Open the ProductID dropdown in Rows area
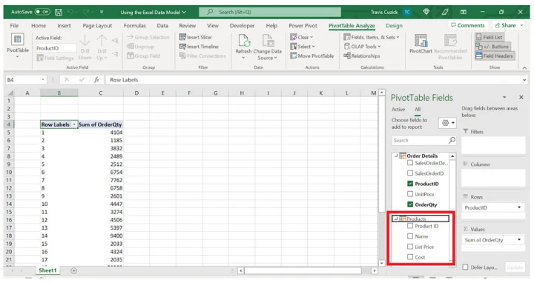The width and height of the screenshot is (534, 283). point(519,207)
